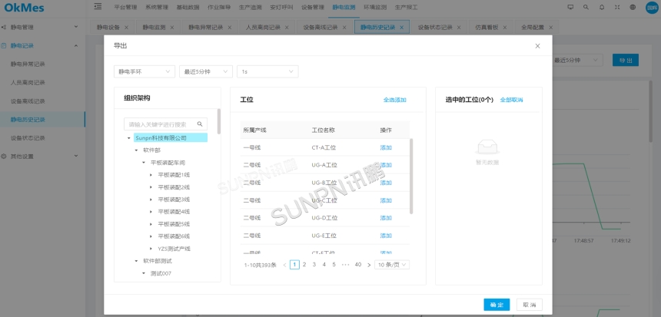Click the 确定 confirm button
The height and width of the screenshot is (317, 661).
497,305
